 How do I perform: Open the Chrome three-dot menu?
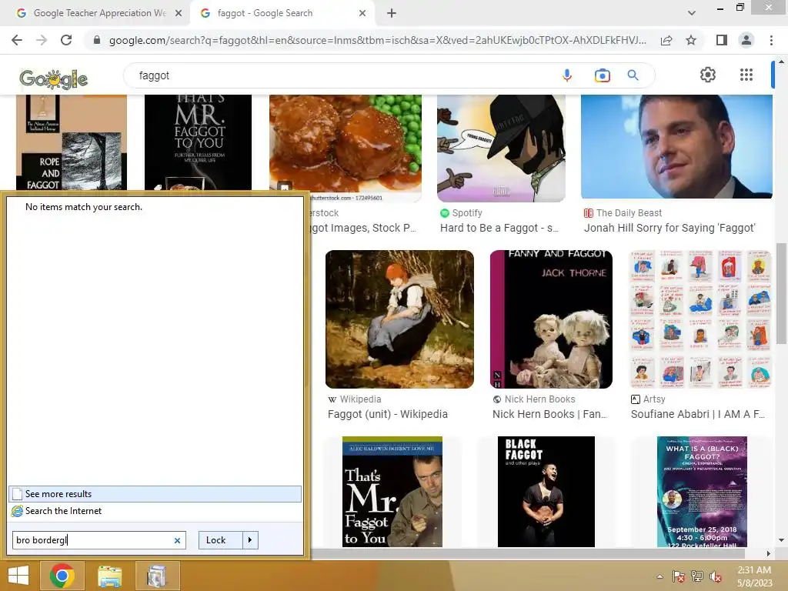click(x=771, y=40)
